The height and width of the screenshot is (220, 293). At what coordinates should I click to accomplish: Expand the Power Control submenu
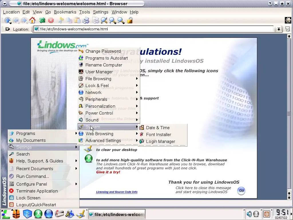pyautogui.click(x=108, y=113)
